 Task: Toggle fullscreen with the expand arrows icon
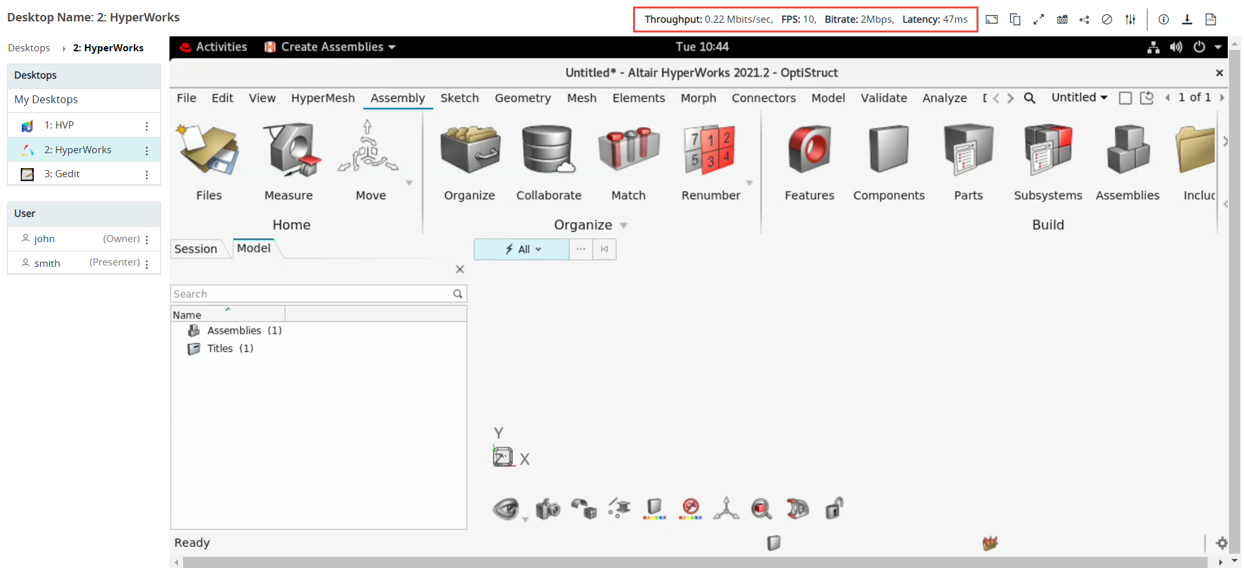[1039, 19]
